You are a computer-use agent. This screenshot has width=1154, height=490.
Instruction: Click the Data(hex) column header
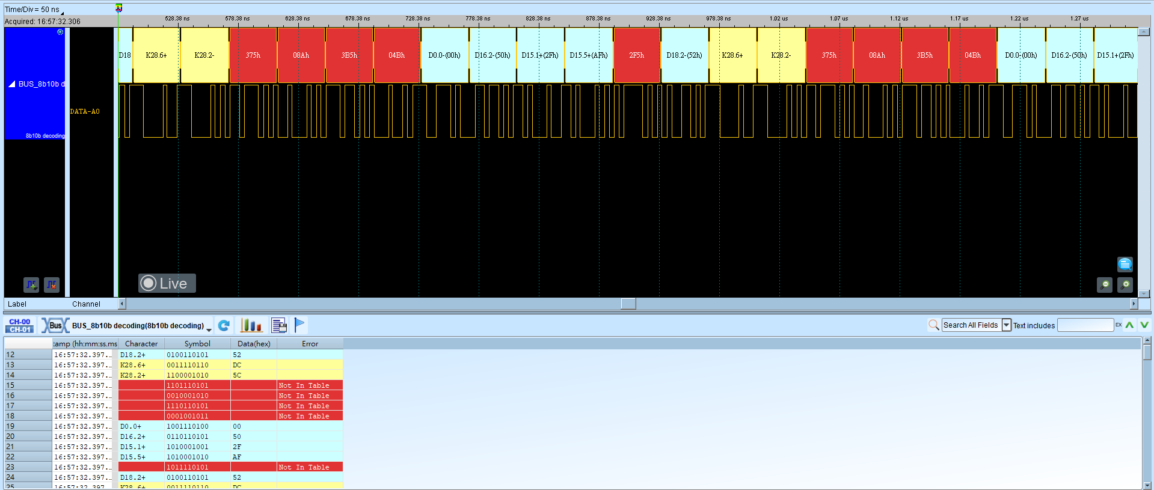click(254, 344)
